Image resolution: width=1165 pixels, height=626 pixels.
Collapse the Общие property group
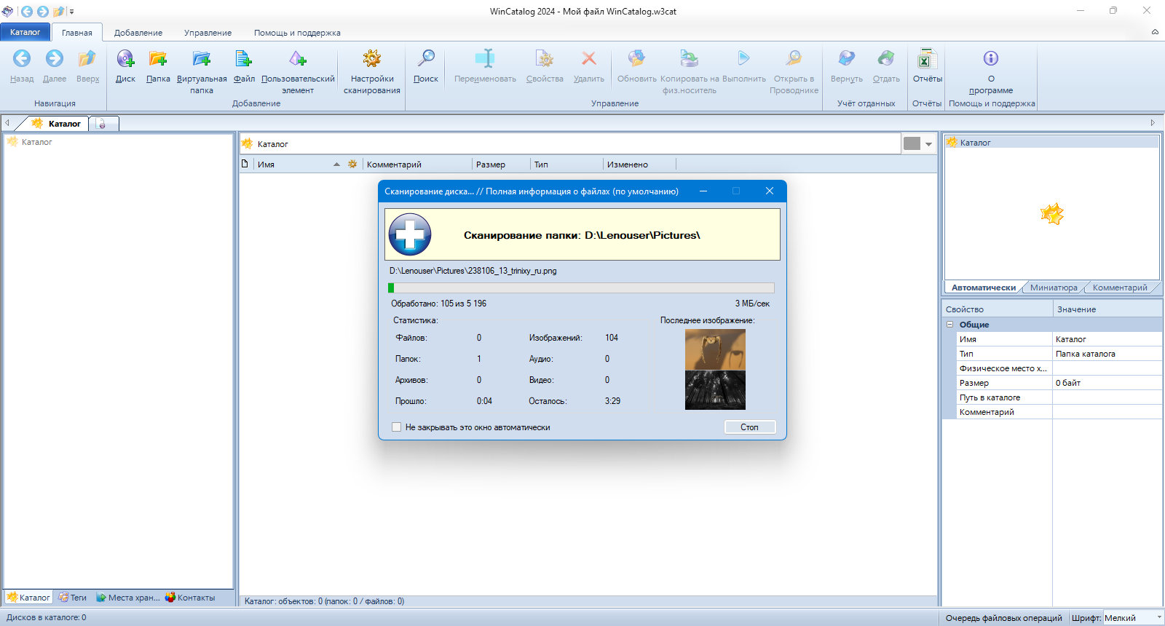click(x=949, y=325)
